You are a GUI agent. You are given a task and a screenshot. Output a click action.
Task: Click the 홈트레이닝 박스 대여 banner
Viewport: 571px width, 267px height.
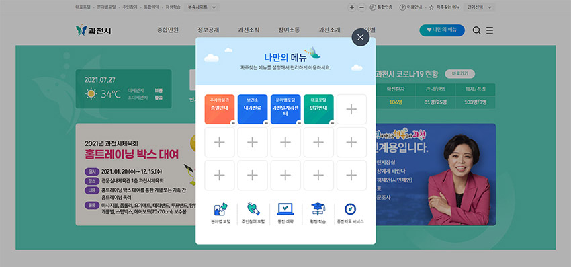click(136, 174)
